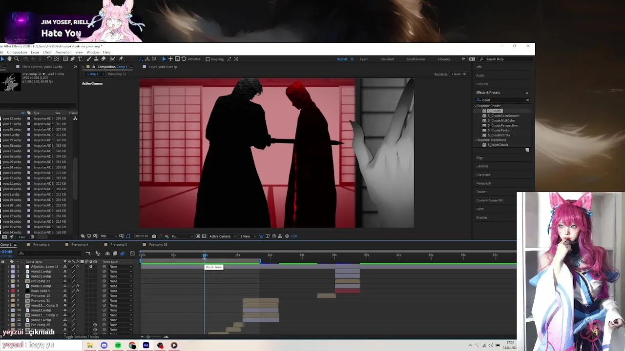Toggle the Snapping checkbox
The image size is (625, 351).
pyautogui.click(x=208, y=59)
